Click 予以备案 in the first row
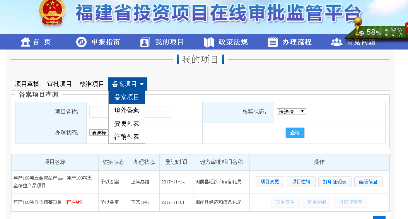The image size is (408, 219). (x=110, y=182)
